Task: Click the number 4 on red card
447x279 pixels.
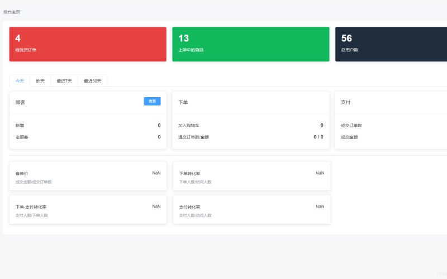Action: click(x=18, y=38)
